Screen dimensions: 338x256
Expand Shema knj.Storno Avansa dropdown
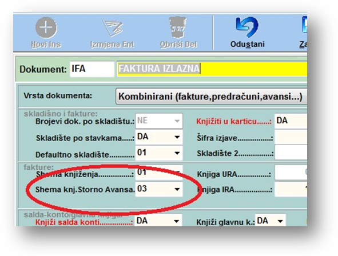pyautogui.click(x=177, y=189)
